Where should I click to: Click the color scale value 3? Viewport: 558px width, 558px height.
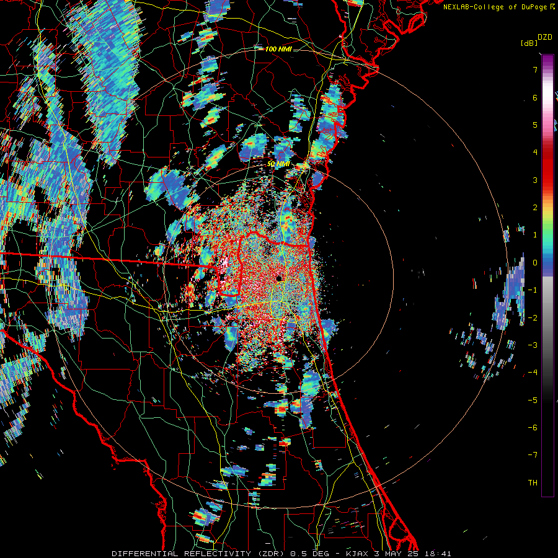coord(535,180)
